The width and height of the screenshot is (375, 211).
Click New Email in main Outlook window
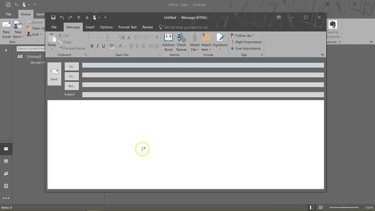click(6, 30)
